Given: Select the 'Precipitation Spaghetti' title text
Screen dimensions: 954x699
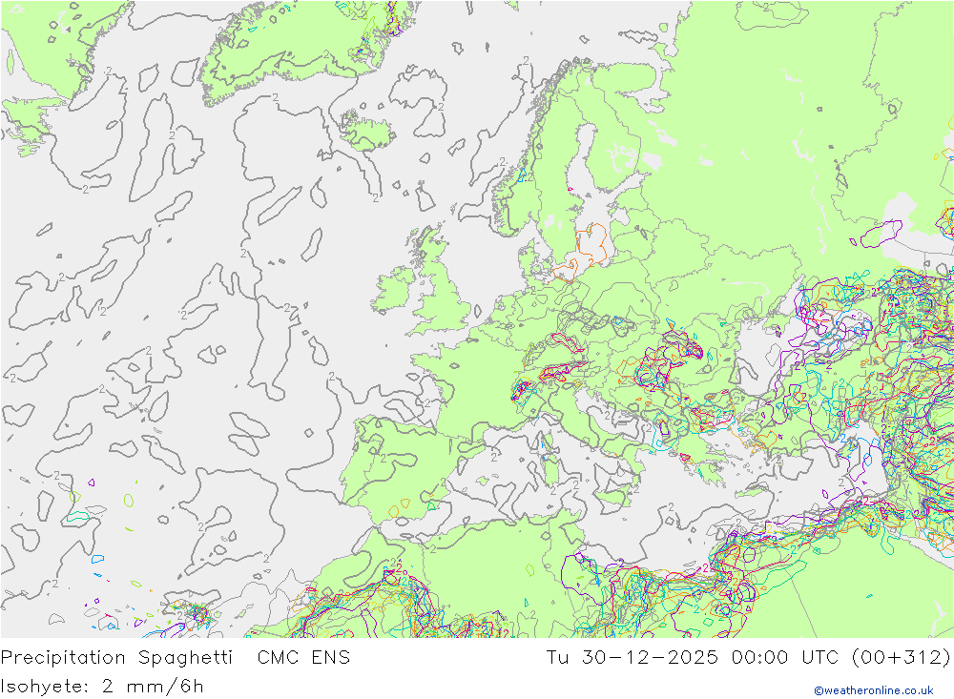Looking at the screenshot, I should click(x=116, y=658).
